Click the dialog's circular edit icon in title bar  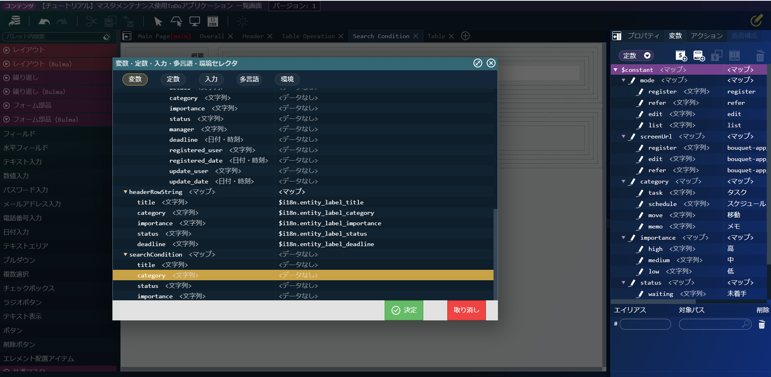[x=478, y=63]
